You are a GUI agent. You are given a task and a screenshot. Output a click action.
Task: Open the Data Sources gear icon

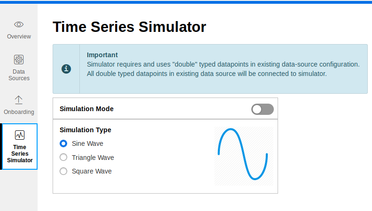tap(19, 60)
